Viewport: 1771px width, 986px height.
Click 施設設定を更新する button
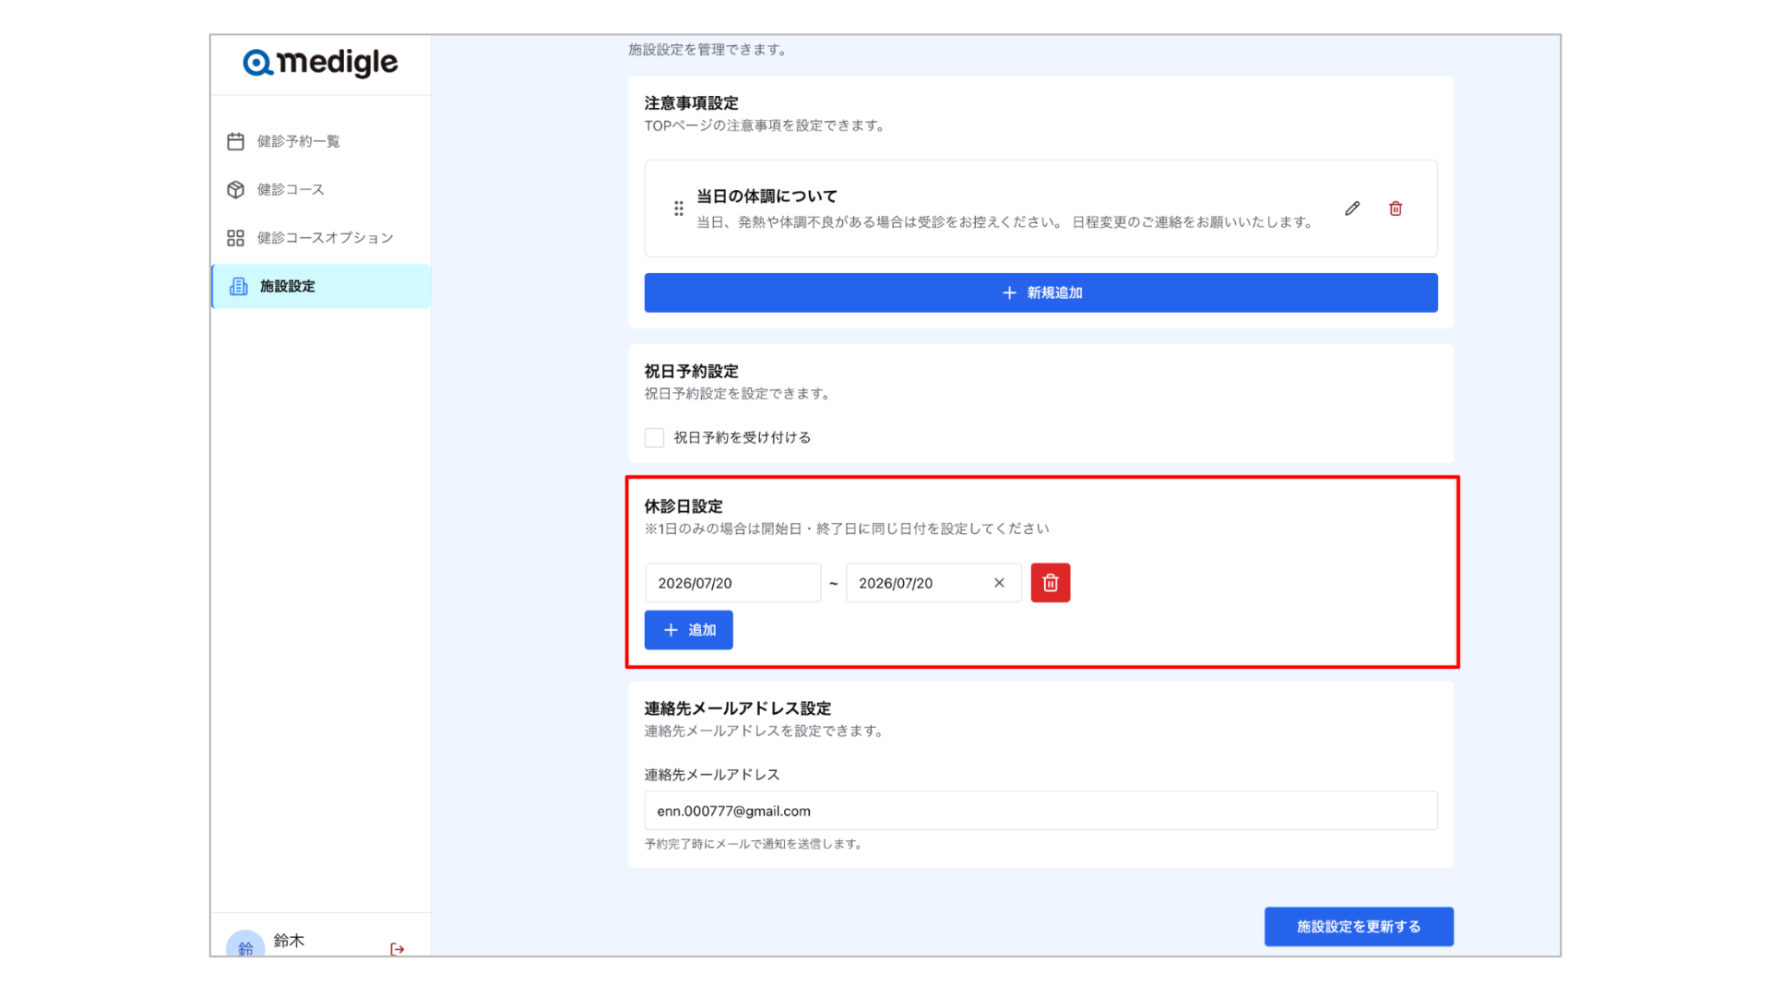[1359, 926]
